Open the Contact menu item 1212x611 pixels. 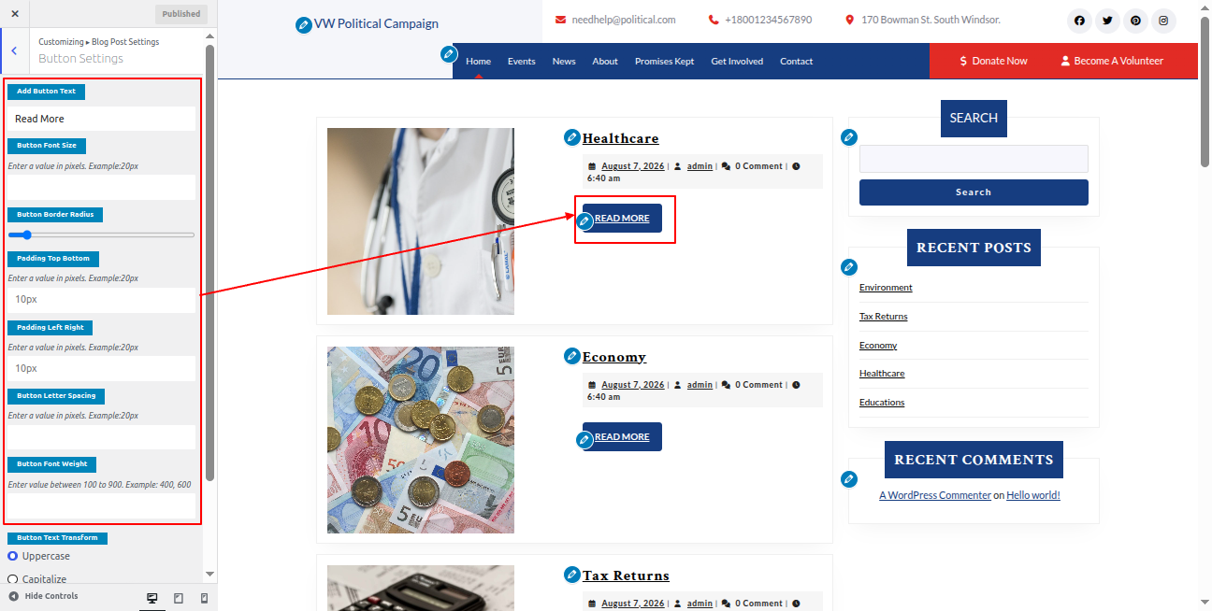coord(796,62)
